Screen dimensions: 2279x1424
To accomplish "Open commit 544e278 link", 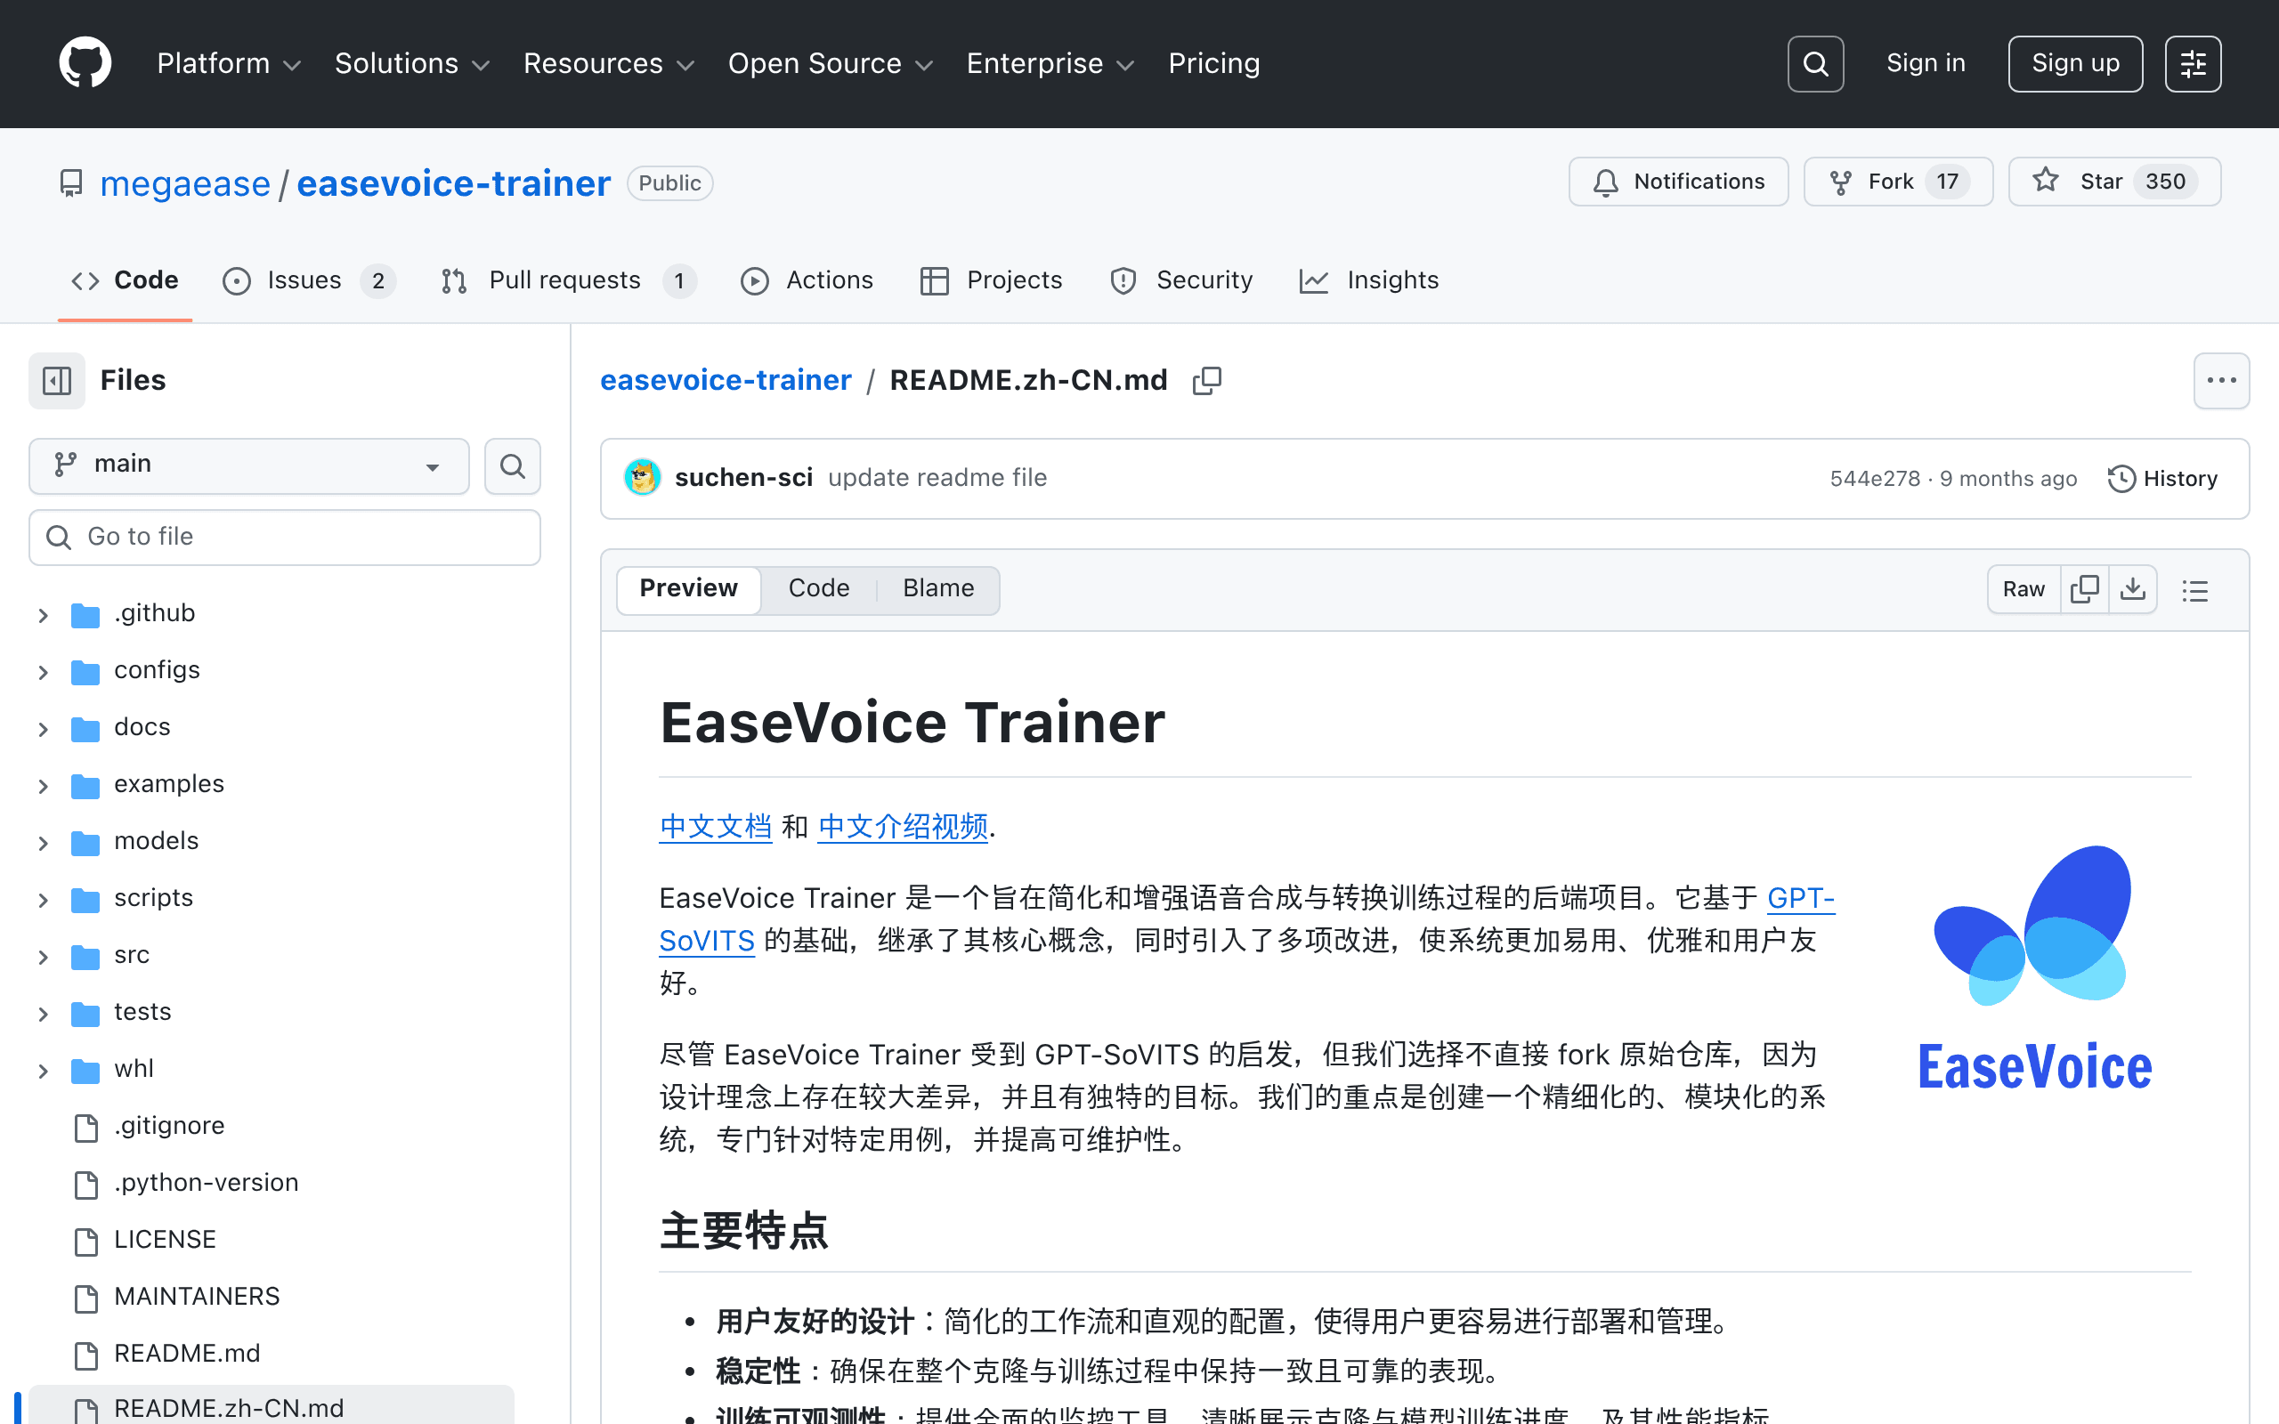I will 1874,479.
